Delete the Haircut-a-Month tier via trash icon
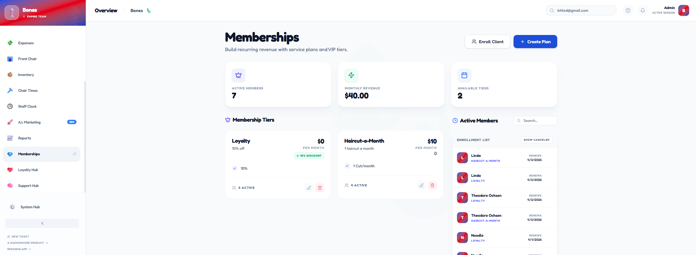This screenshot has height=255, width=696. click(432, 185)
